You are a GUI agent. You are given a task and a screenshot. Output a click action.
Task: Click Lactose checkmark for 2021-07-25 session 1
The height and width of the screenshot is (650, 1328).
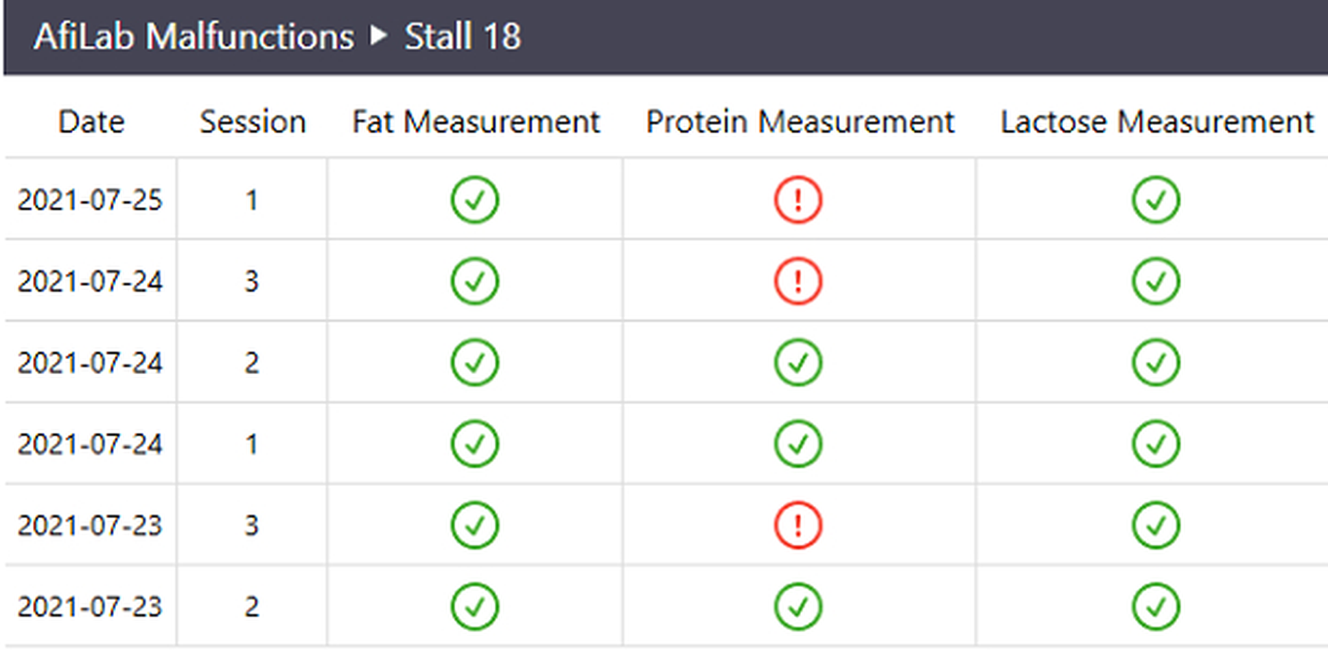coord(1156,200)
